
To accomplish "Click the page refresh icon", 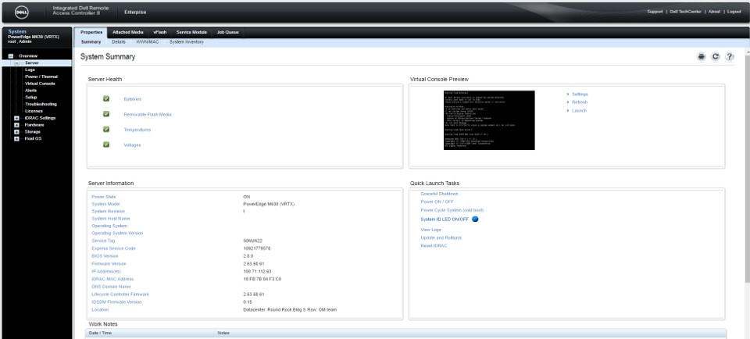I will coord(715,57).
